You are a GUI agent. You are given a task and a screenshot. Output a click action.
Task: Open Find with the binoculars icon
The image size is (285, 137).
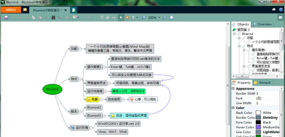[53, 18]
